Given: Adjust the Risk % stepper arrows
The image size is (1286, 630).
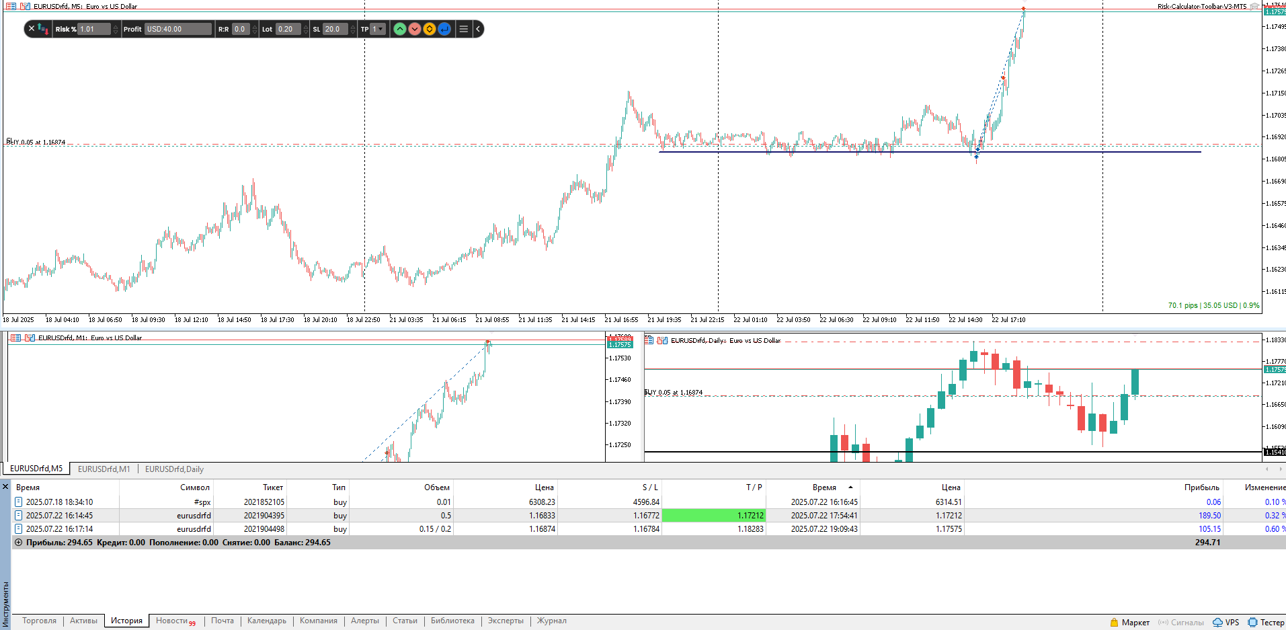Looking at the screenshot, I should click(x=116, y=29).
